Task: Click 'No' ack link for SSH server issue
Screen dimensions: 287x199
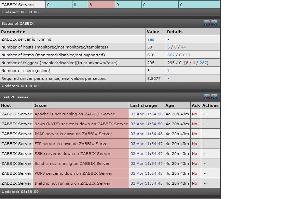Action: (x=194, y=154)
